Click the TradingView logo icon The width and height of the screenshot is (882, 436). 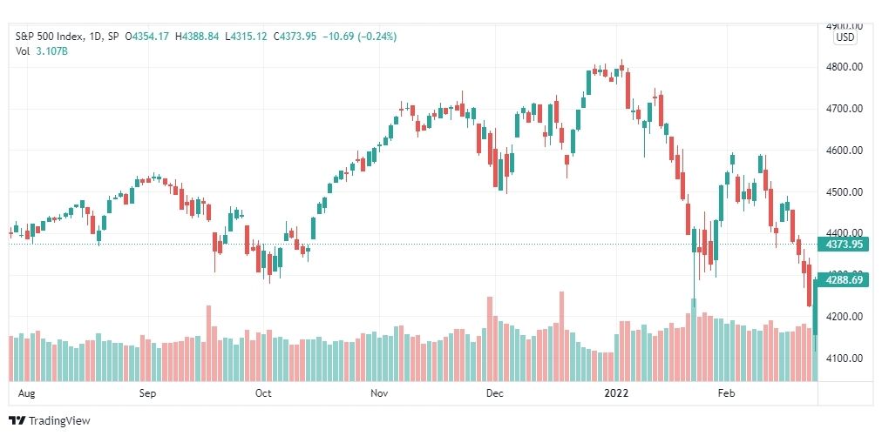[x=17, y=421]
